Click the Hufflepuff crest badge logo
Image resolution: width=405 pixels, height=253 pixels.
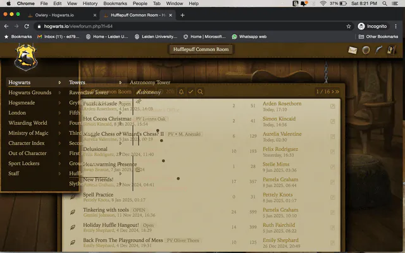(x=26, y=58)
